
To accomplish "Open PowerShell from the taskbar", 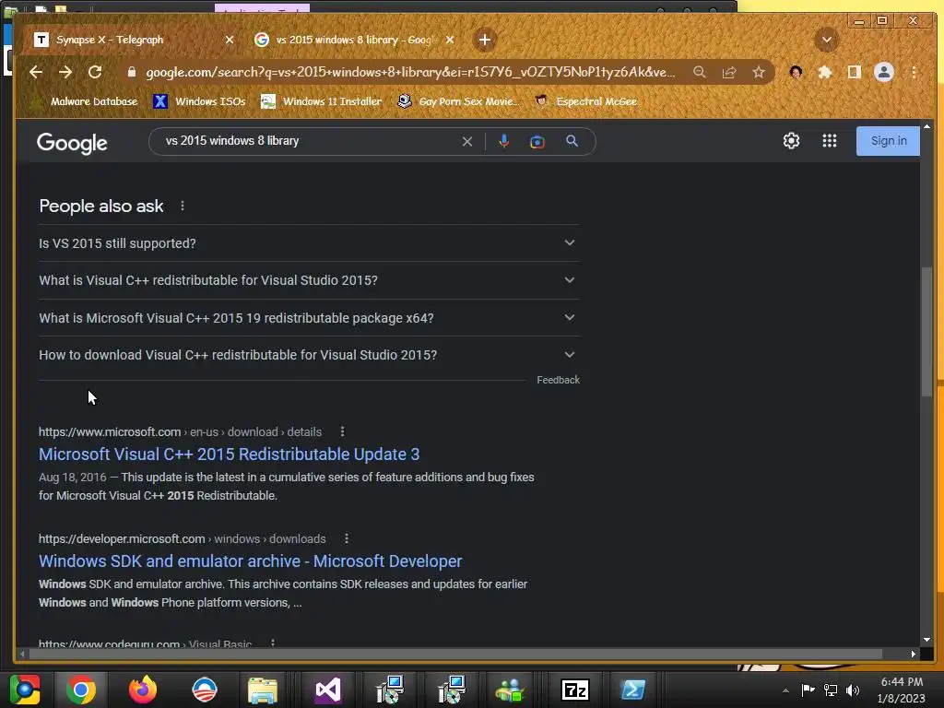I will (633, 690).
